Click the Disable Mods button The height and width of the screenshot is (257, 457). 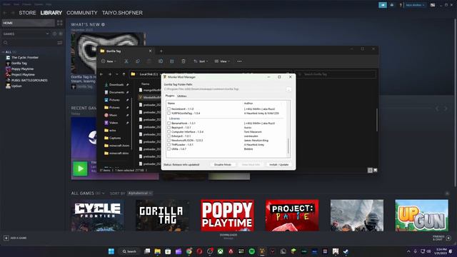pyautogui.click(x=222, y=165)
